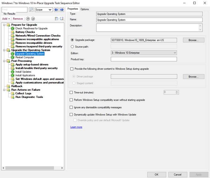The height and width of the screenshot is (178, 210).
Task: Click Remove incompatible drivers folder icon
Action: click(13, 43)
